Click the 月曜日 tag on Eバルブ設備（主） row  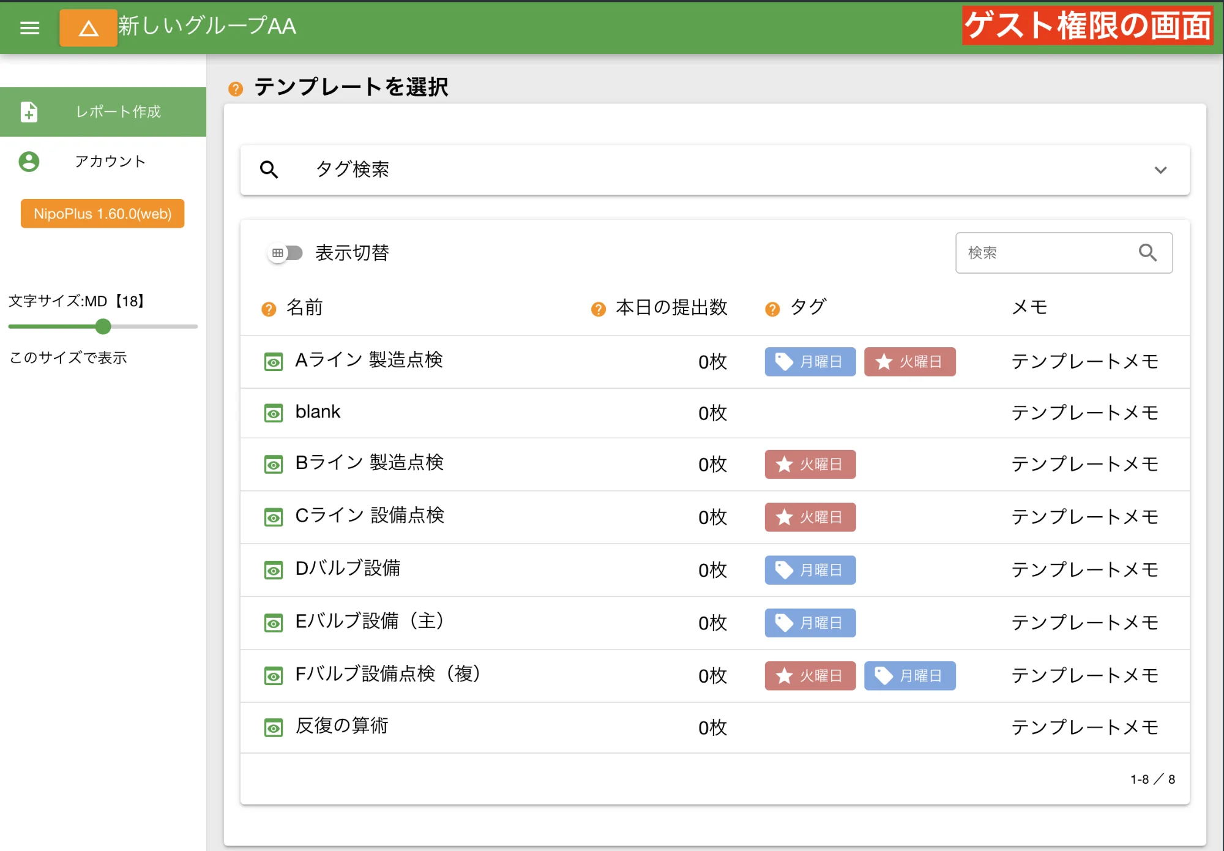[x=810, y=623]
